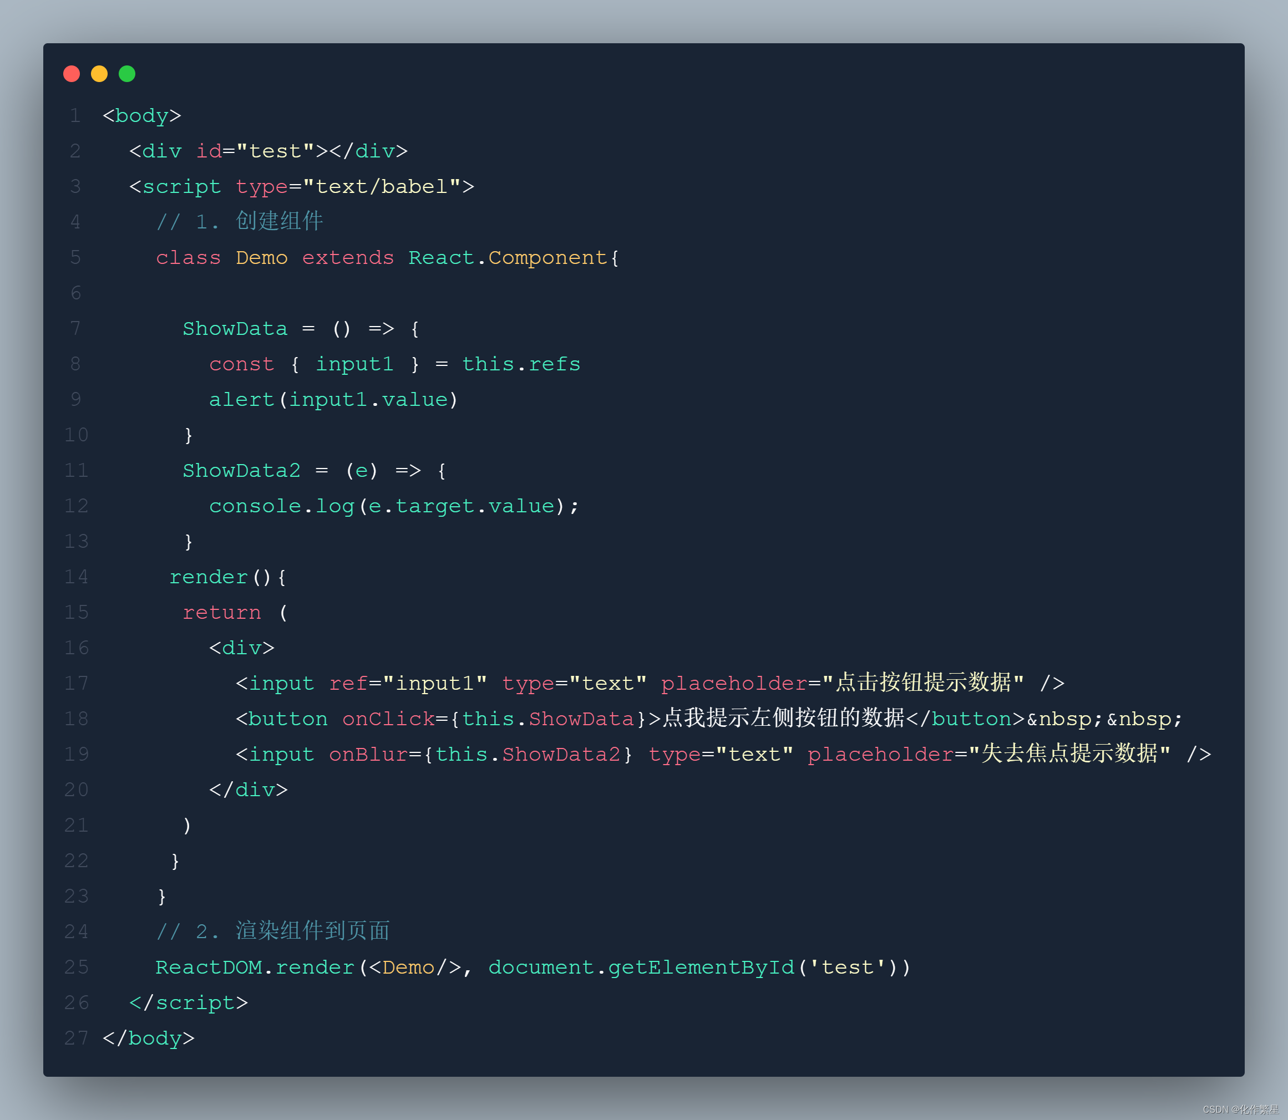
Task: Click the "ShowData2 = (e) => {" line
Action: (x=315, y=471)
